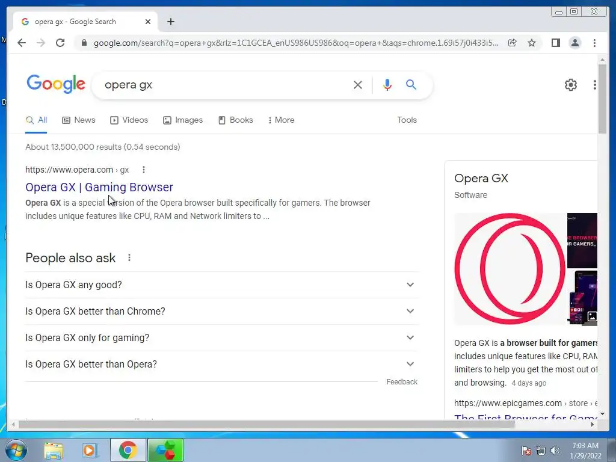
Task: Switch to Books results
Action: click(235, 120)
